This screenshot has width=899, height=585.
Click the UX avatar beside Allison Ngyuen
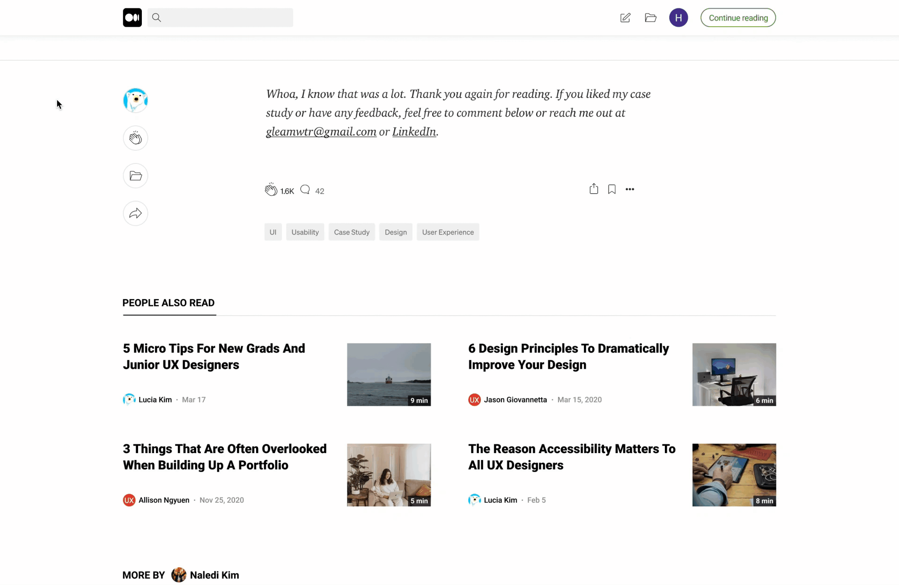click(129, 500)
